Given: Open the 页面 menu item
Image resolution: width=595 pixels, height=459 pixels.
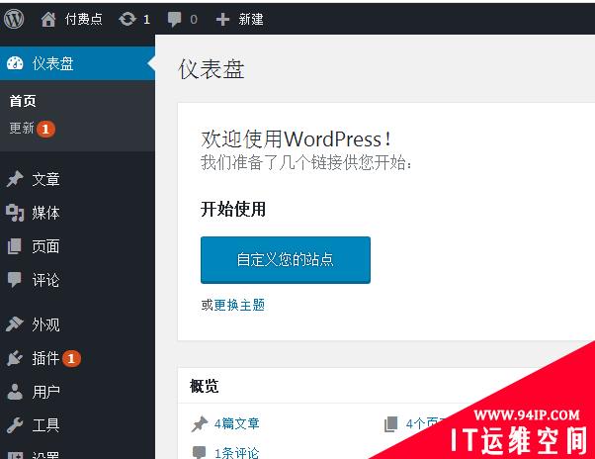Looking at the screenshot, I should click(x=45, y=246).
